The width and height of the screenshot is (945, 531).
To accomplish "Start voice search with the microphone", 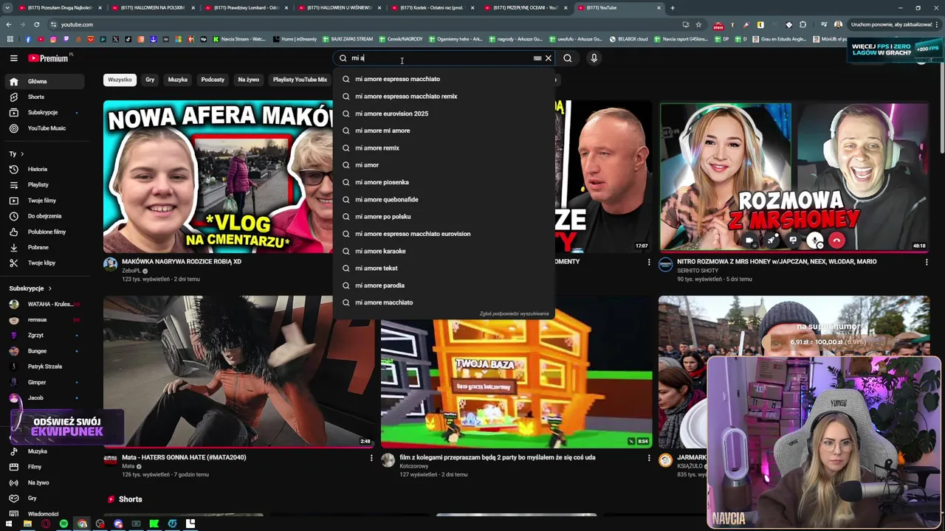I will [594, 58].
